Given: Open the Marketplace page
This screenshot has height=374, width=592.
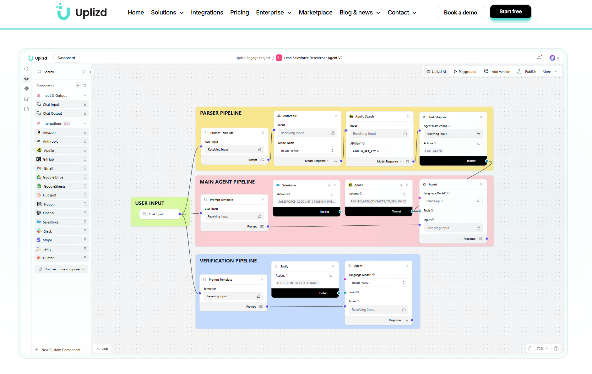Looking at the screenshot, I should [x=315, y=13].
